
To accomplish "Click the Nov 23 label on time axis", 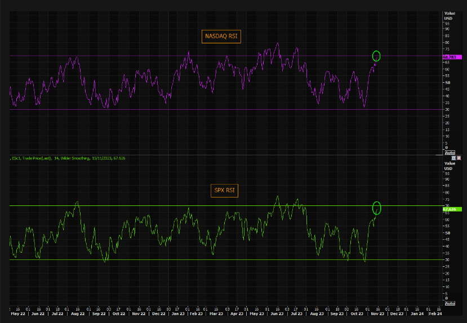I will pyautogui.click(x=377, y=314).
